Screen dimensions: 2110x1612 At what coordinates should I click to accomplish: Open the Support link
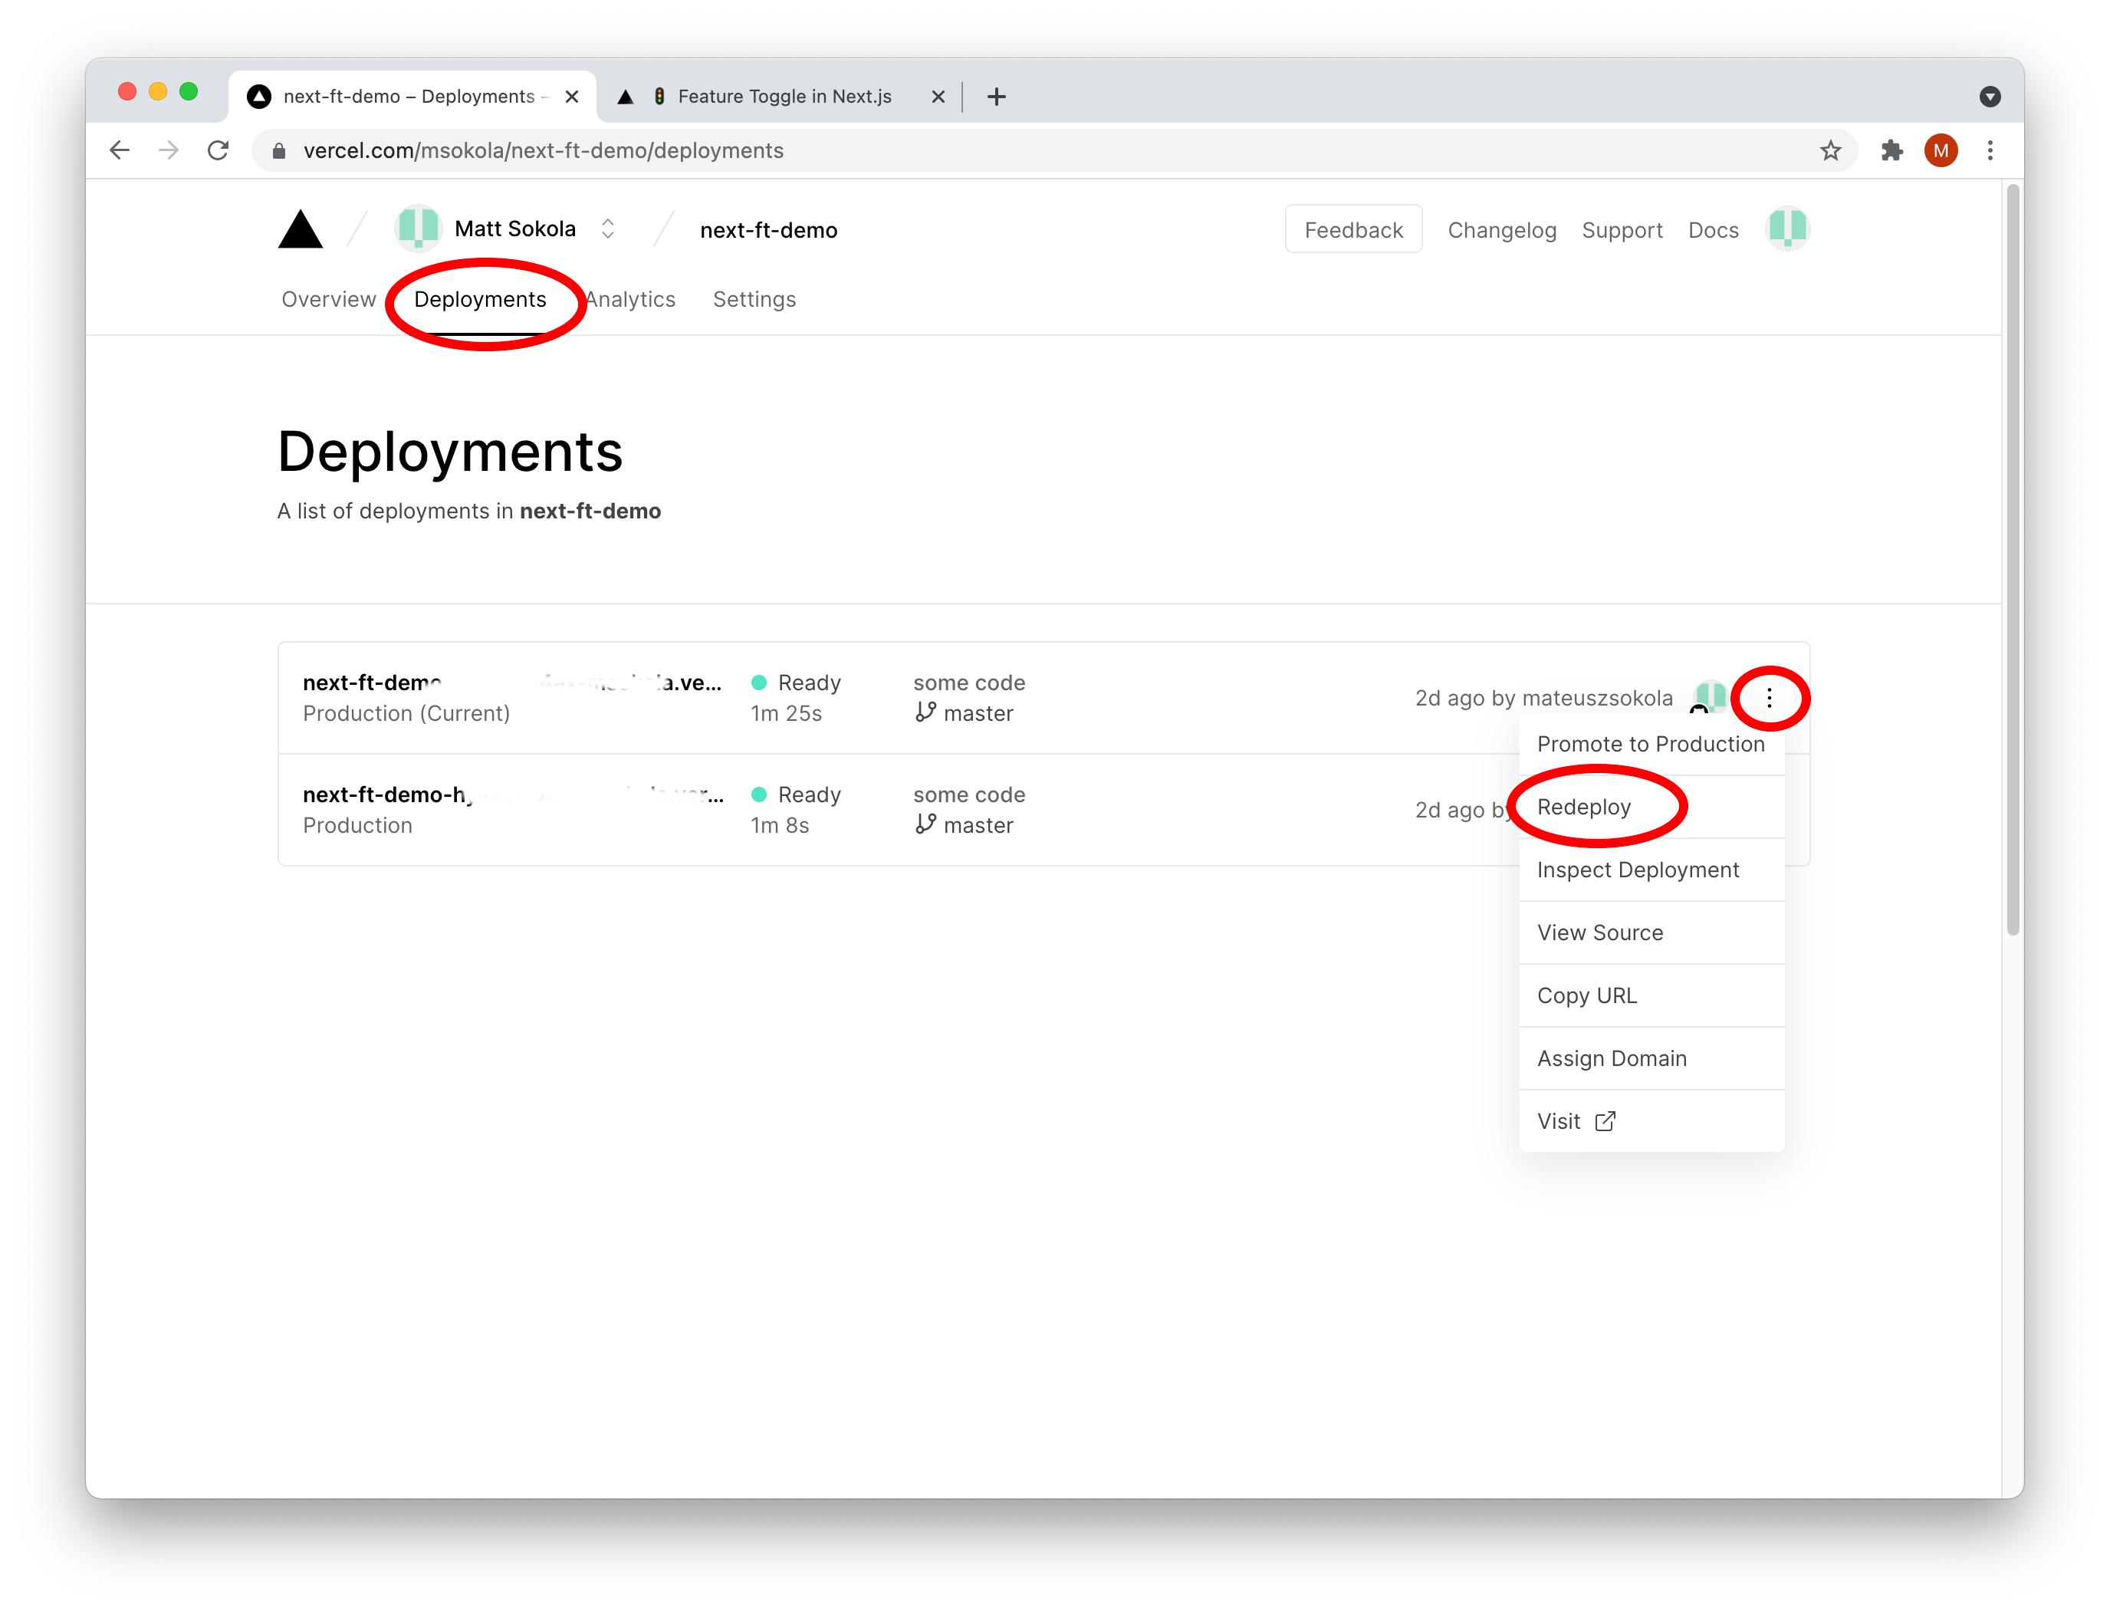coord(1622,230)
